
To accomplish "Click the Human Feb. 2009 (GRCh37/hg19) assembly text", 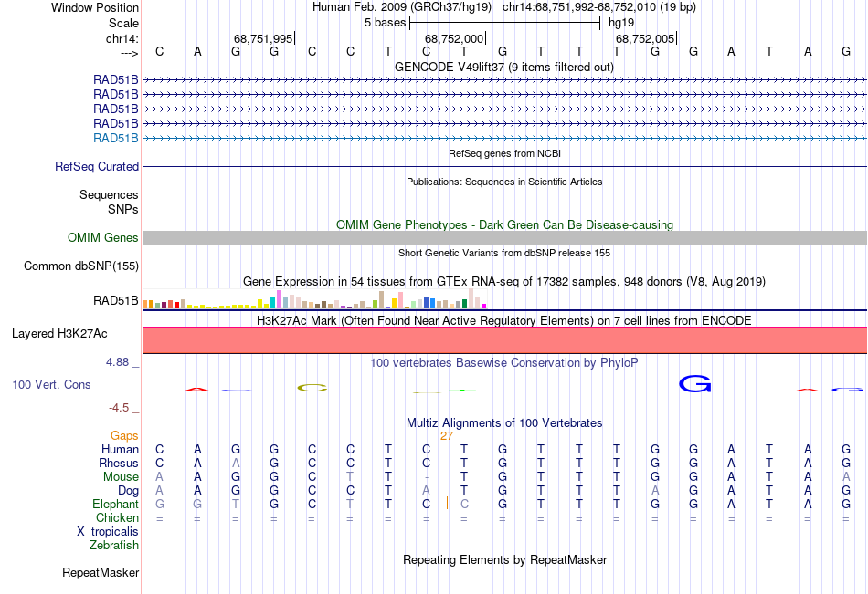I will click(402, 7).
